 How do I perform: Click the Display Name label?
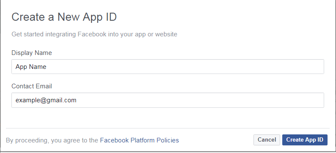click(x=32, y=53)
